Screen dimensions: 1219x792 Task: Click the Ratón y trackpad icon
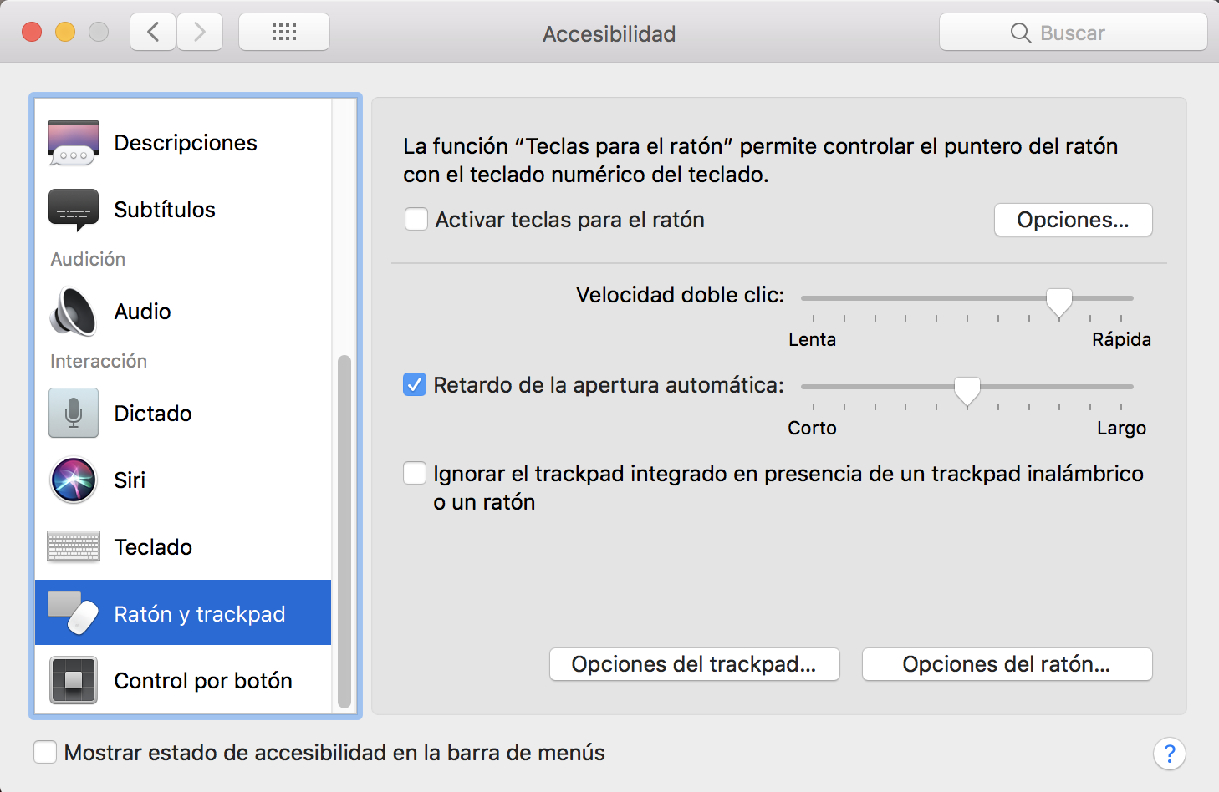click(74, 613)
